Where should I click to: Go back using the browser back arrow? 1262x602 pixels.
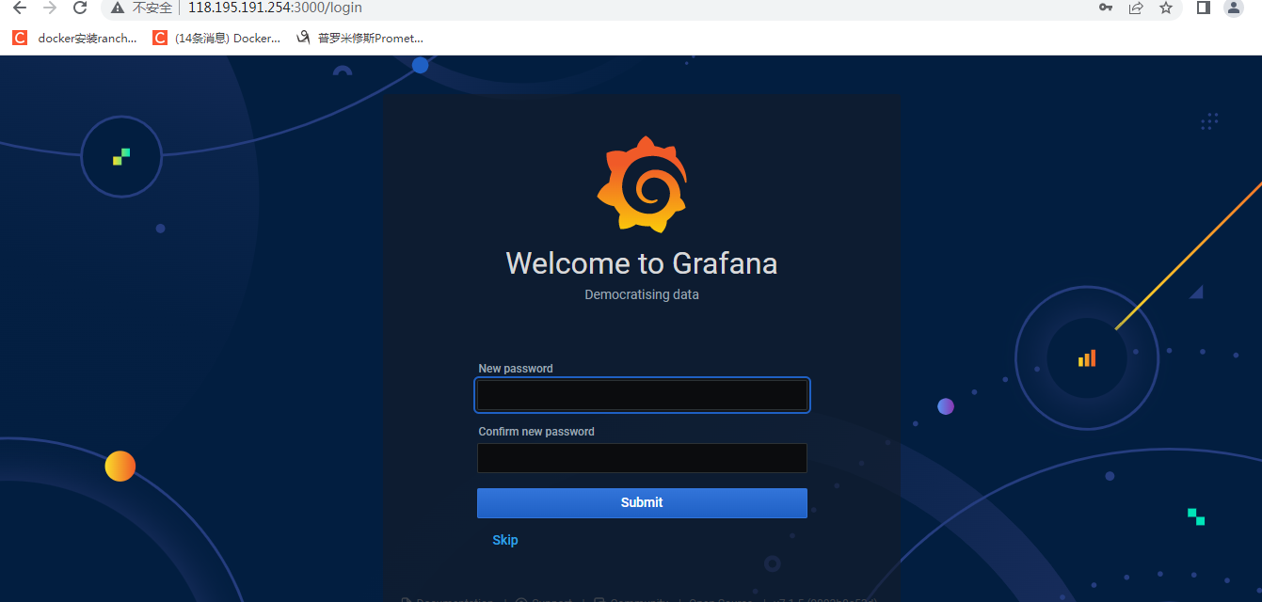[19, 8]
